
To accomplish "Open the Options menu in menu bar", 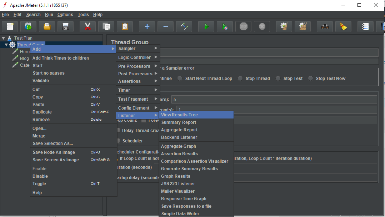I will [x=65, y=15].
